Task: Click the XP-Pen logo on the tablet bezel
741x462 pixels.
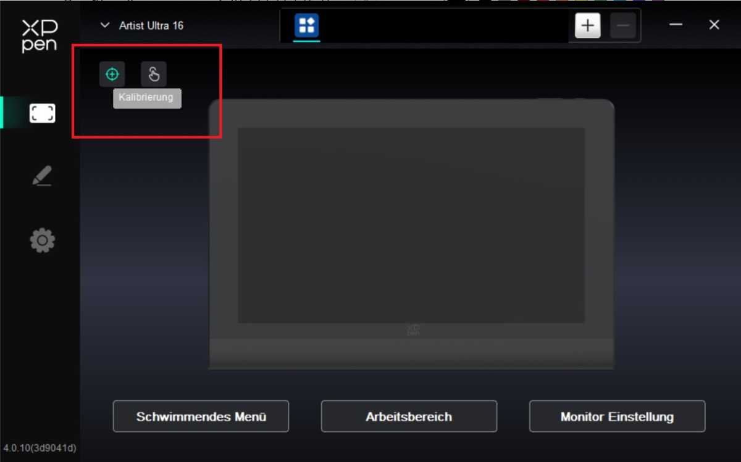Action: coord(413,330)
